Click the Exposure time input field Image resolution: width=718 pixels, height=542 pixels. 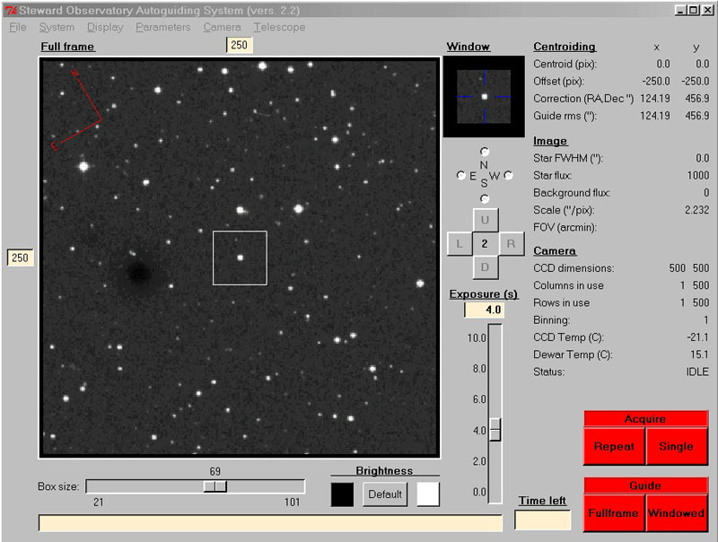pyautogui.click(x=484, y=310)
